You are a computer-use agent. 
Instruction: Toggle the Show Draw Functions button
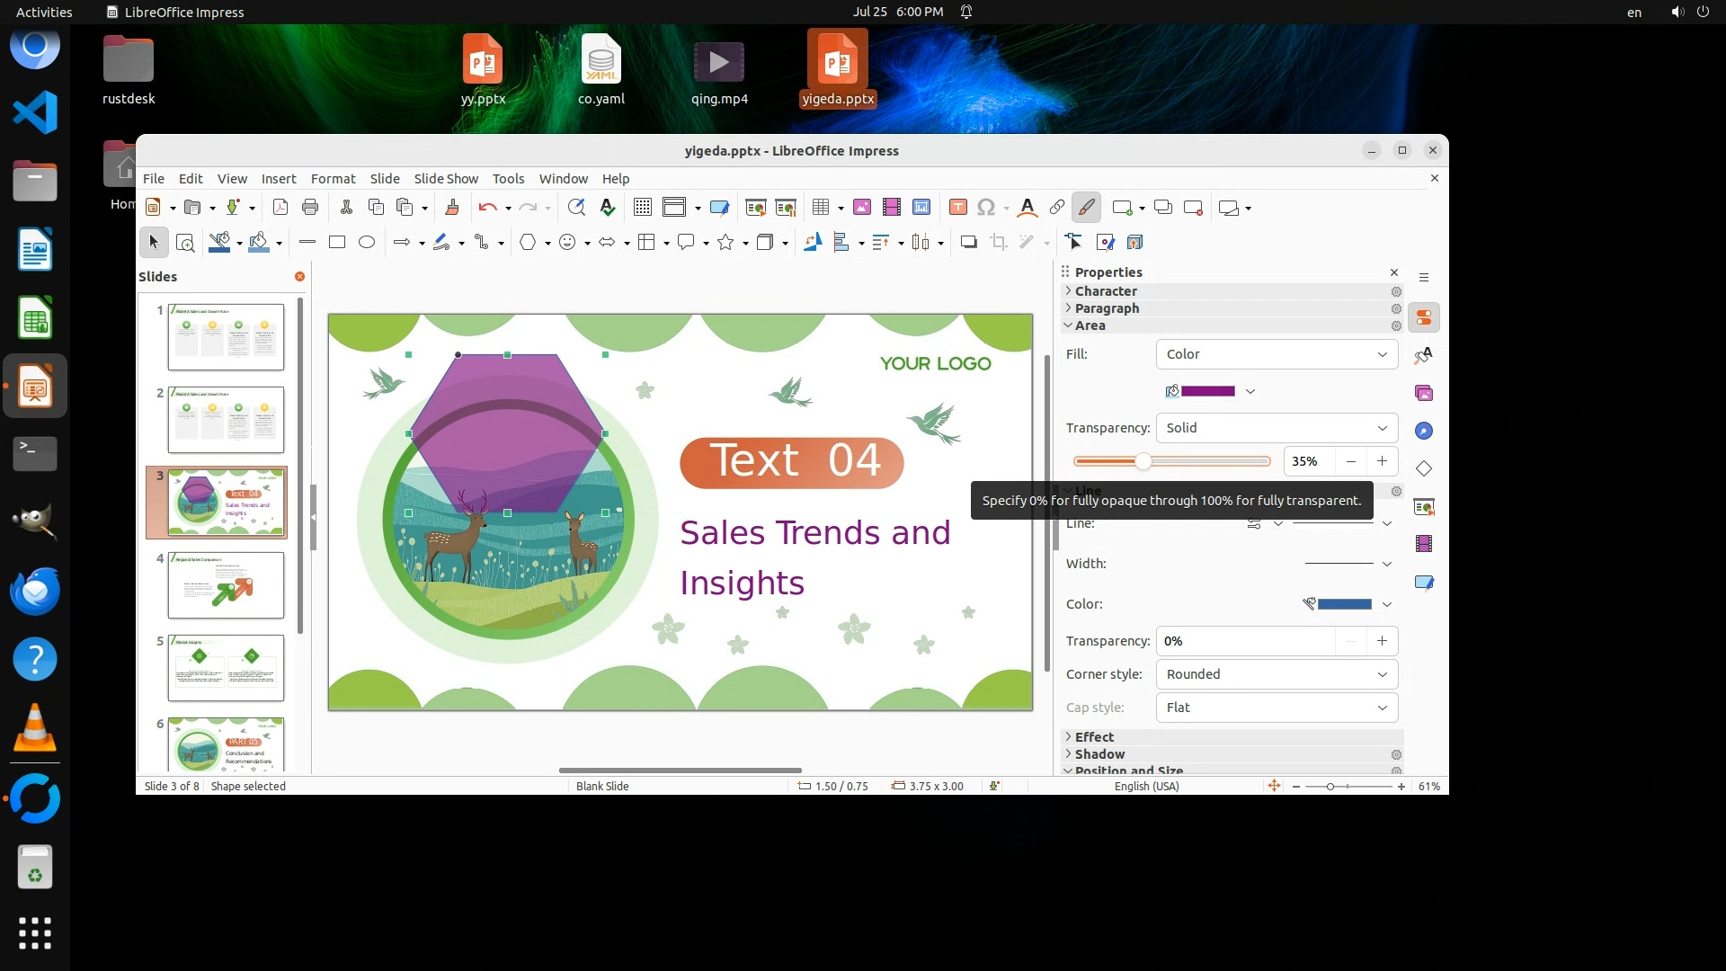(1086, 208)
